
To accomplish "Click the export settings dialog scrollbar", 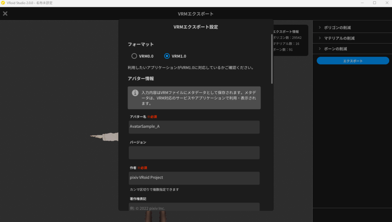I will pyautogui.click(x=272, y=59).
